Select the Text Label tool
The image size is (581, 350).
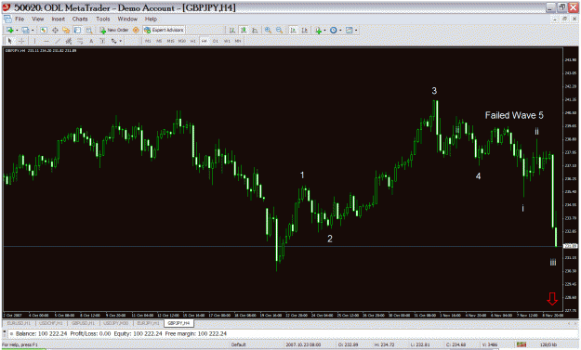pyautogui.click(x=102, y=41)
